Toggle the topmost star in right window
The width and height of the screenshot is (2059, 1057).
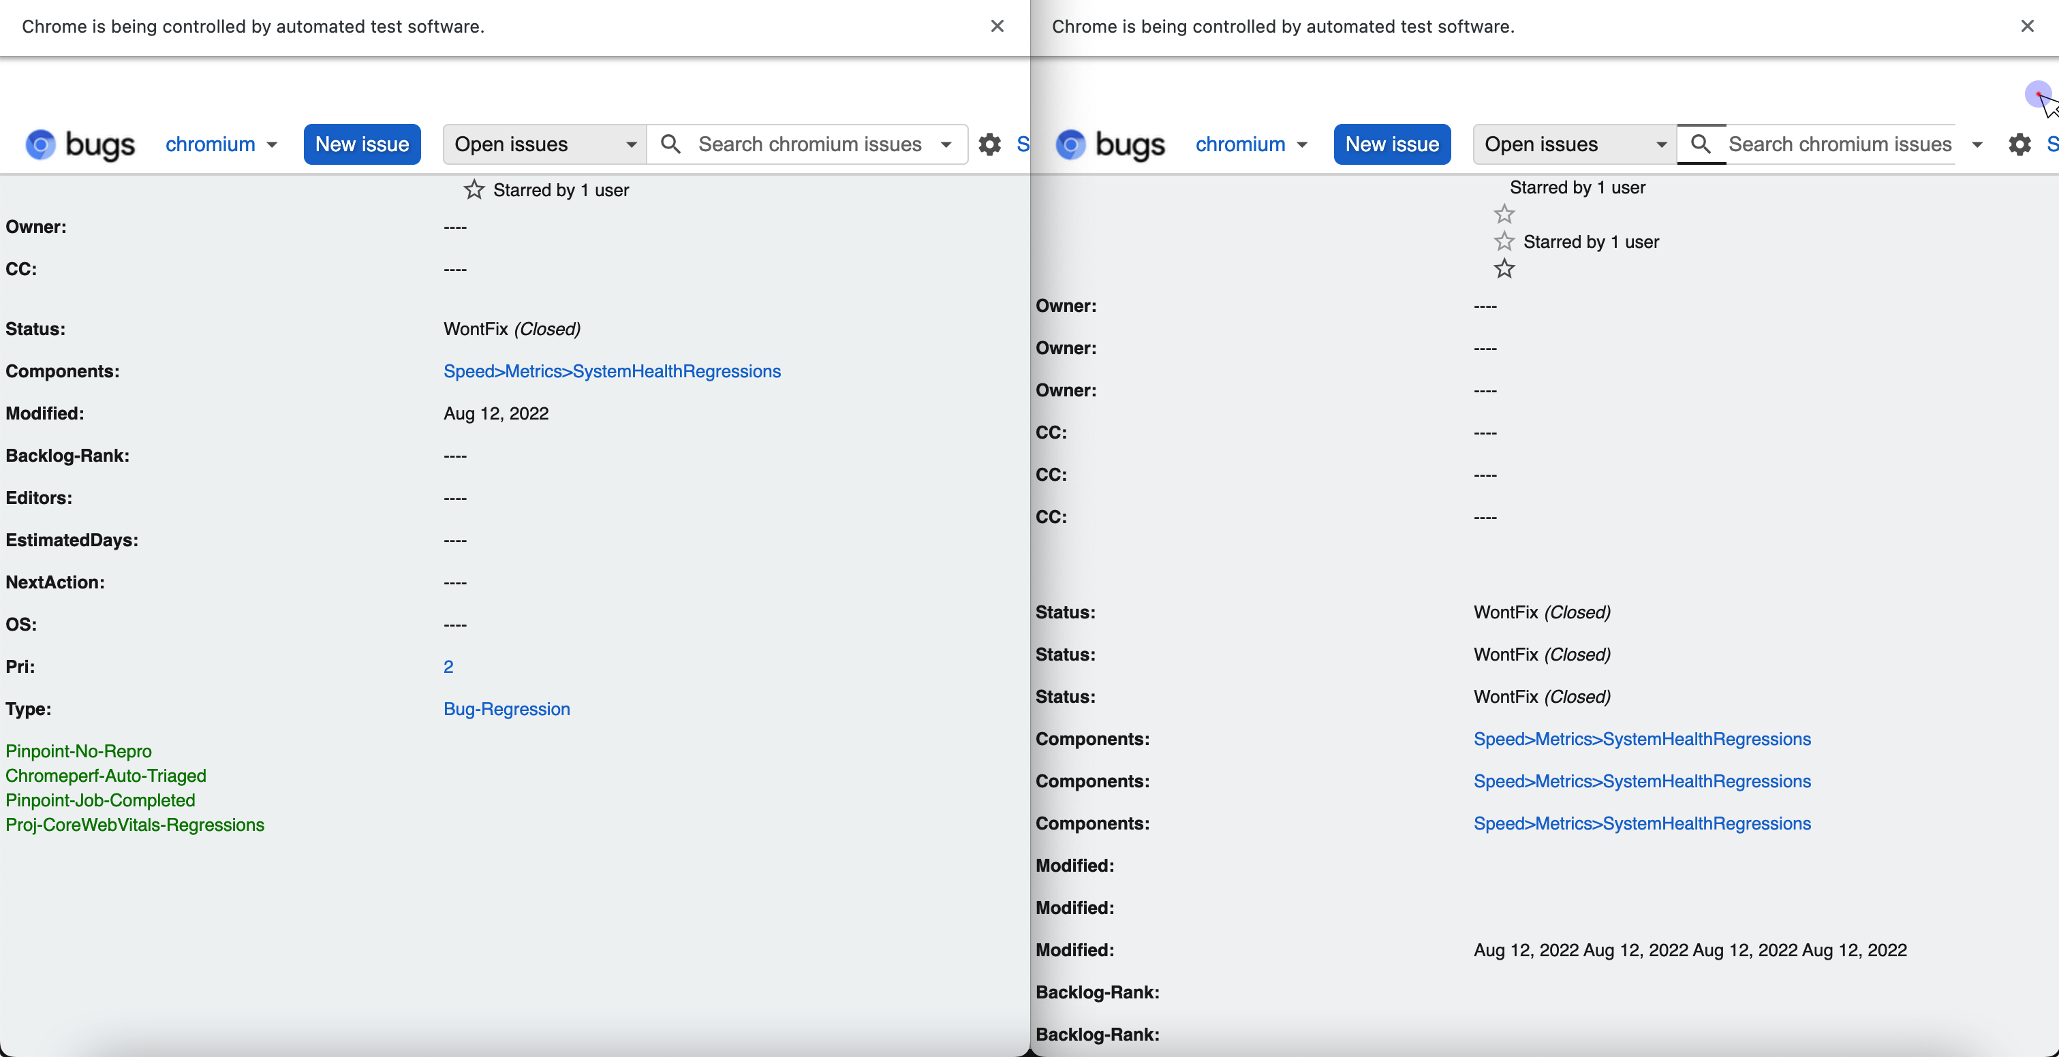[x=1504, y=214]
